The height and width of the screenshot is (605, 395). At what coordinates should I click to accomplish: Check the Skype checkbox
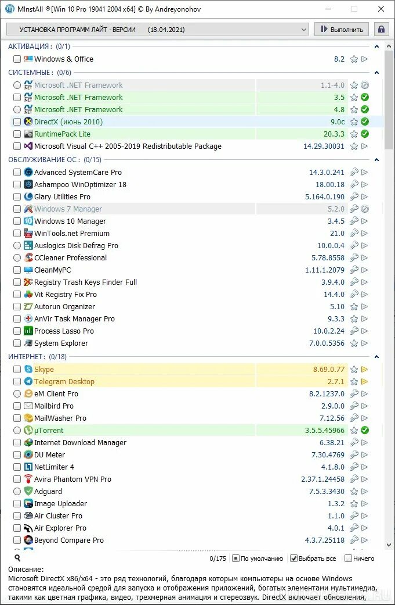pyautogui.click(x=17, y=369)
